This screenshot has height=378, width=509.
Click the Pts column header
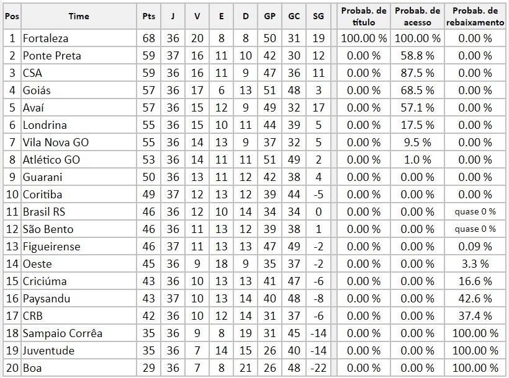point(149,16)
